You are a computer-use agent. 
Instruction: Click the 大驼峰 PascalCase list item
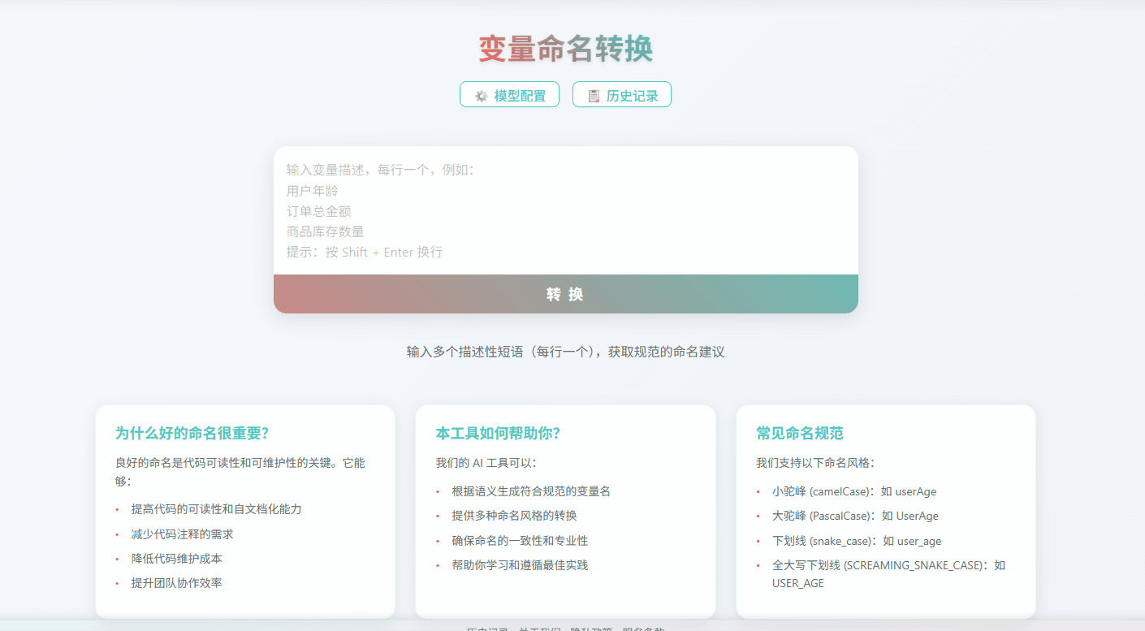point(854,516)
